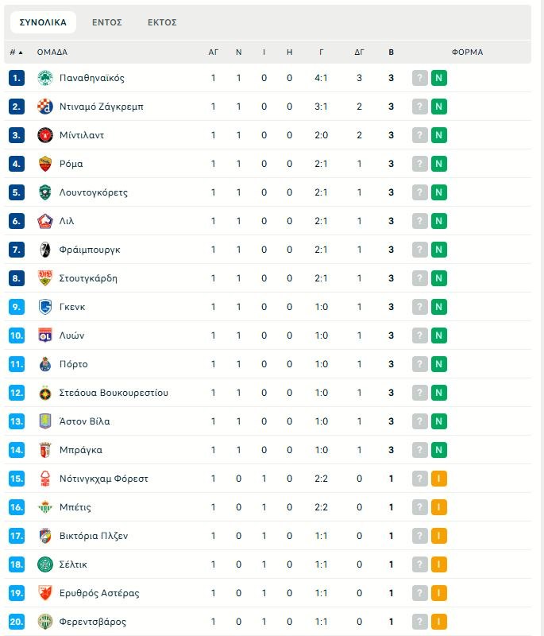Viewport: 544px width, 636px height.
Task: Click the Genk team logo
Action: (x=44, y=307)
